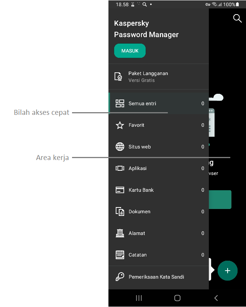
Task: Click the Kartu Bank card icon
Action: (x=120, y=190)
